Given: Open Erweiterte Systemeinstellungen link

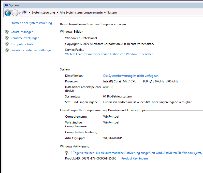Looking at the screenshot, I should click(x=32, y=50).
